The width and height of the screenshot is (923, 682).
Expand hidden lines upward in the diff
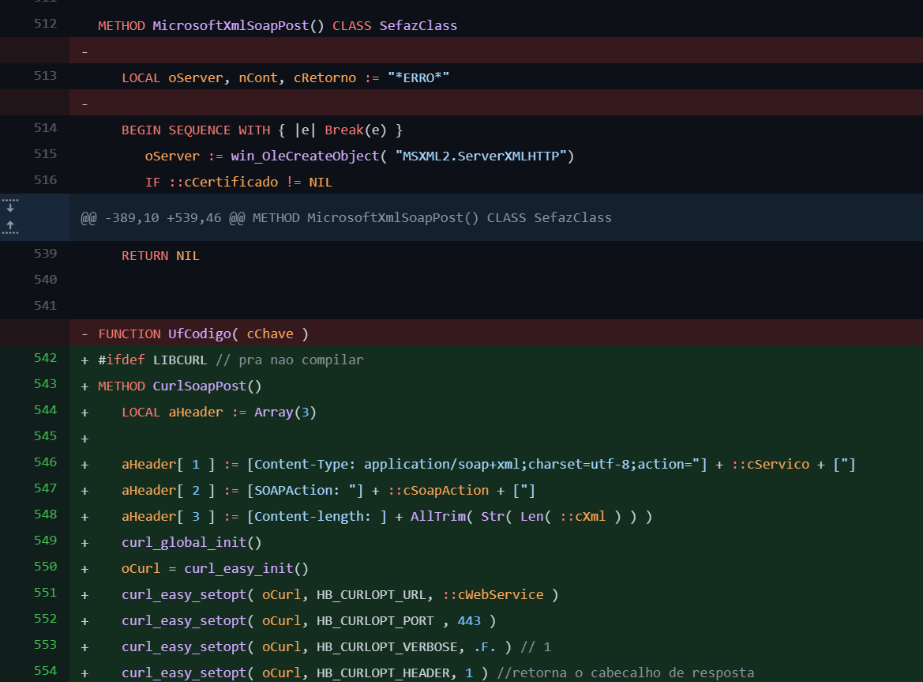pyautogui.click(x=10, y=227)
